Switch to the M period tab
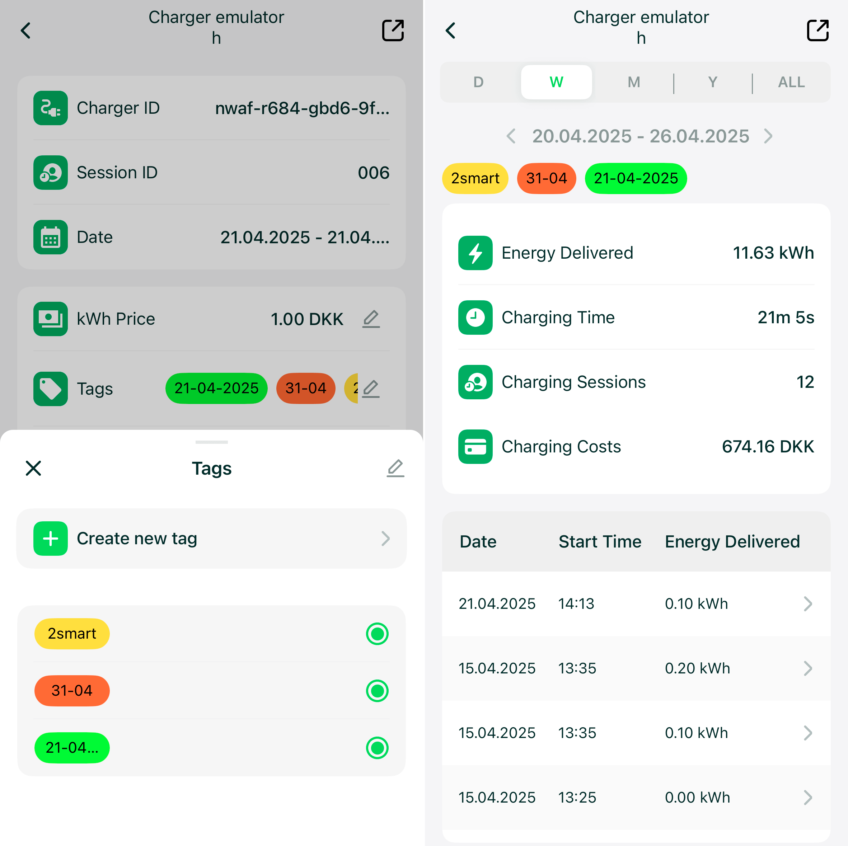 (x=633, y=82)
